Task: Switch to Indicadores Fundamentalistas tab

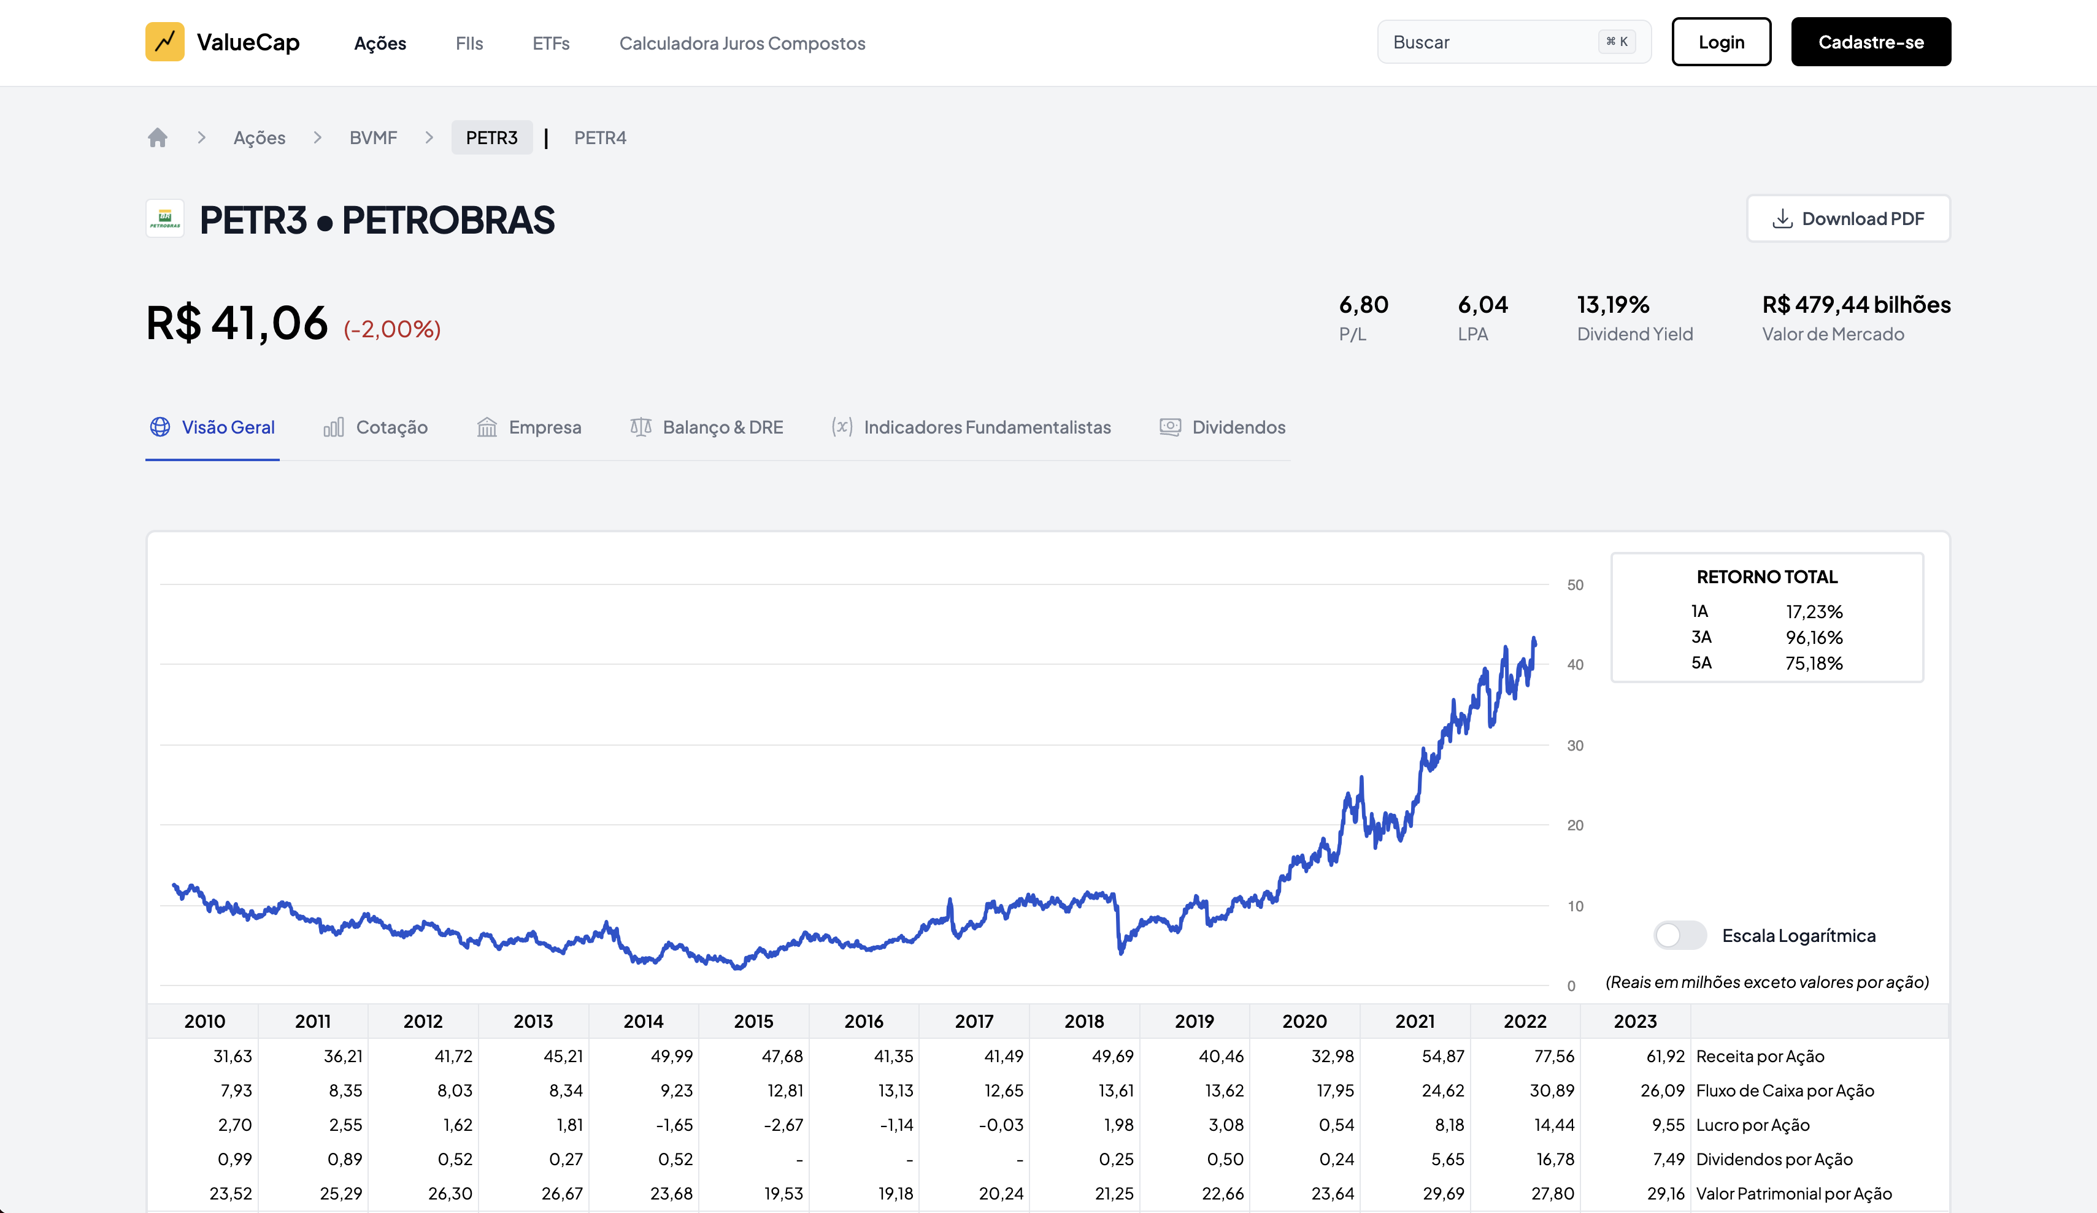Action: [x=971, y=427]
